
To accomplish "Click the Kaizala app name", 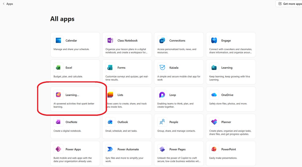I will point(174,68).
